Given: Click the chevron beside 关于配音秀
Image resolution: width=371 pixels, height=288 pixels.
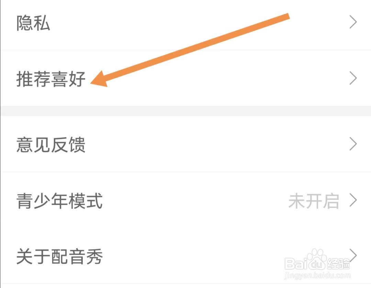Looking at the screenshot, I should (x=353, y=255).
